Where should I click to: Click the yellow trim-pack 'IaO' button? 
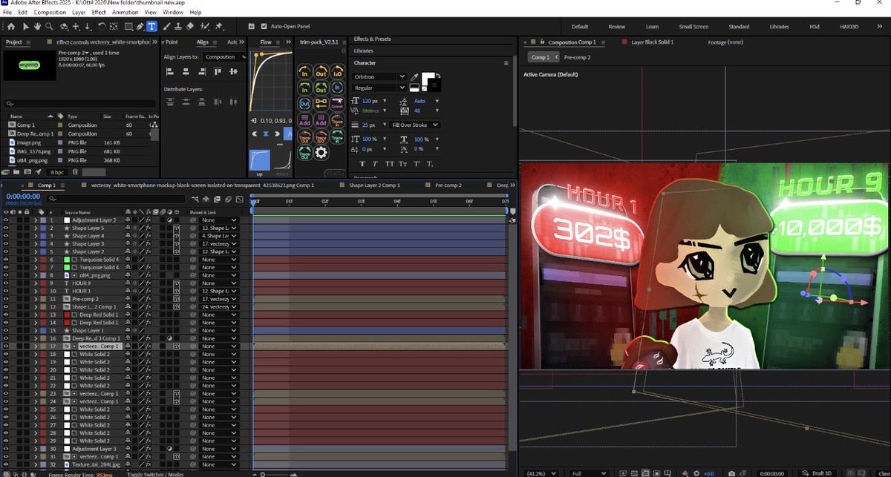tap(337, 73)
